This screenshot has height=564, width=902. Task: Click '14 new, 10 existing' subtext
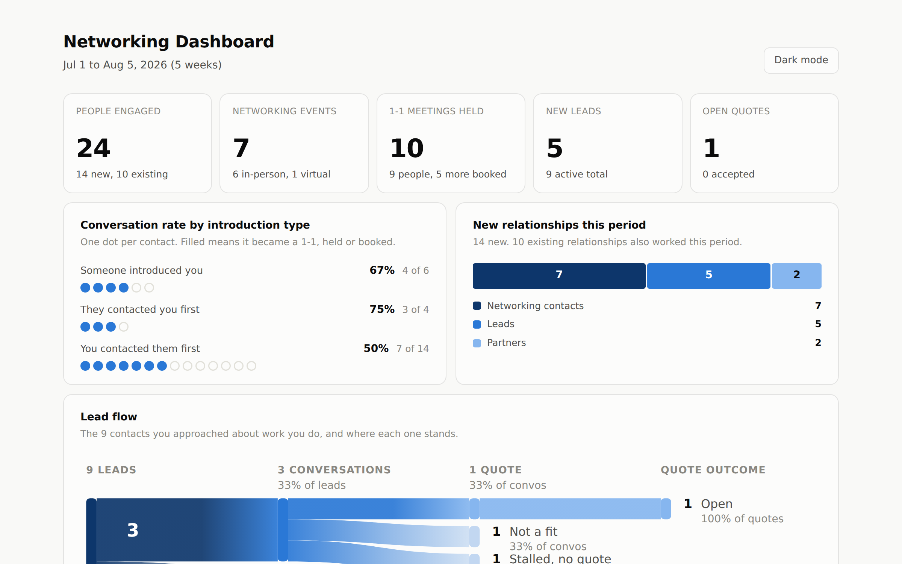coord(122,174)
